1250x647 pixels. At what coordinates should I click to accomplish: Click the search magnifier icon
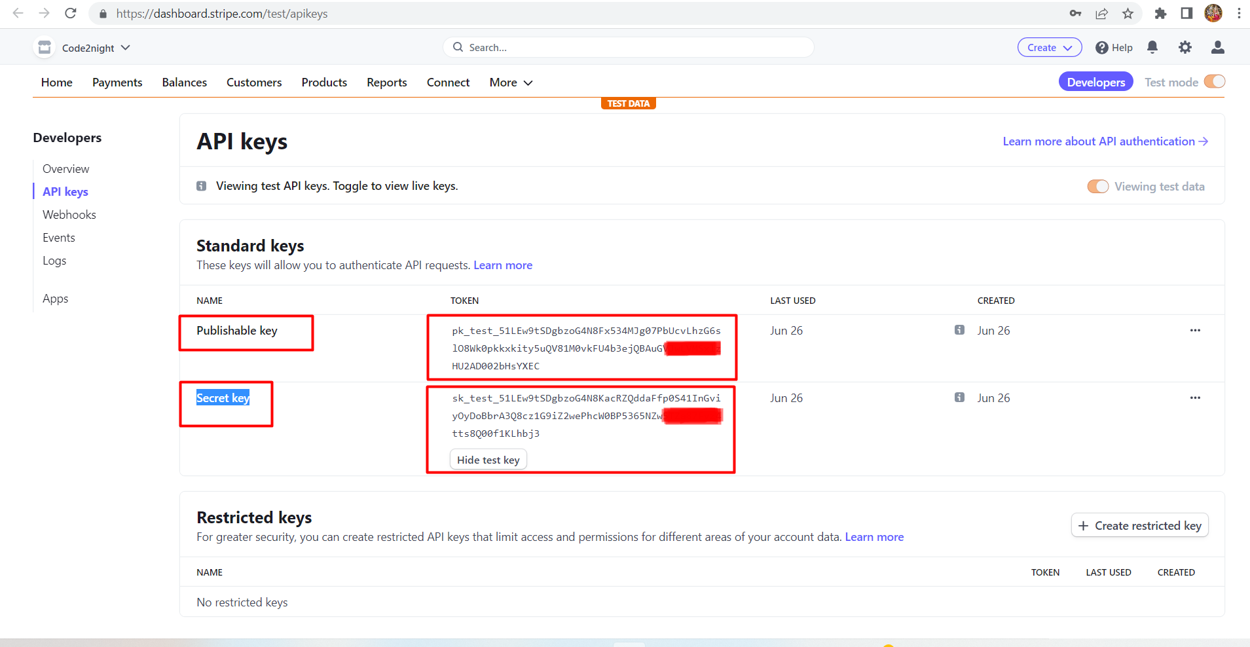458,47
